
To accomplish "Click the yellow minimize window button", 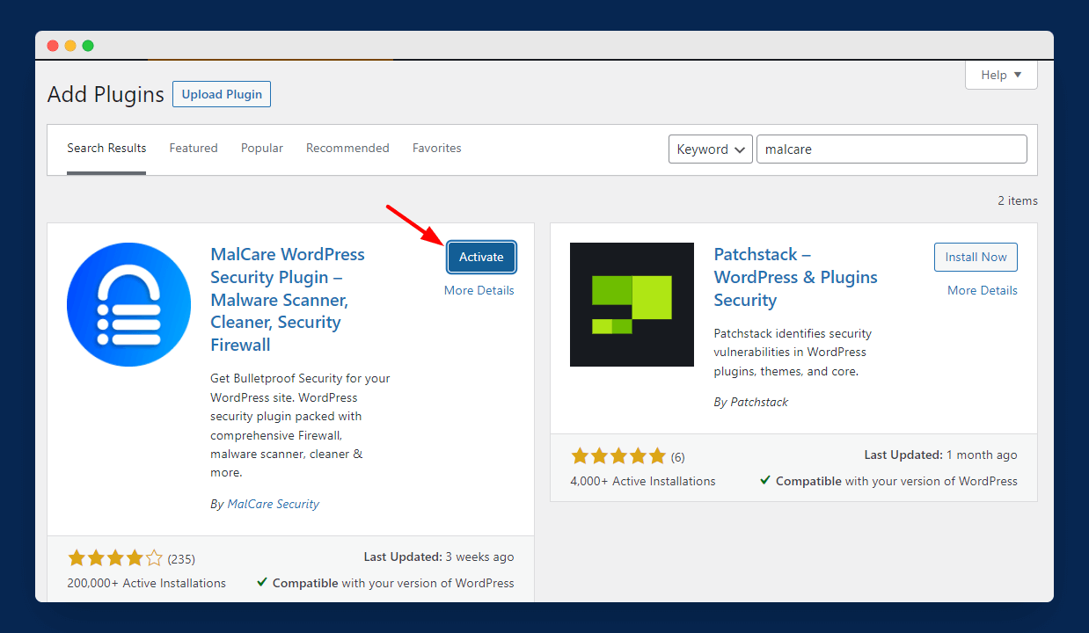I will (x=70, y=46).
